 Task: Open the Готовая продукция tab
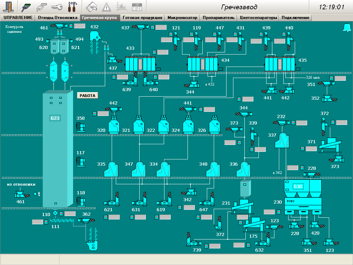[142, 18]
